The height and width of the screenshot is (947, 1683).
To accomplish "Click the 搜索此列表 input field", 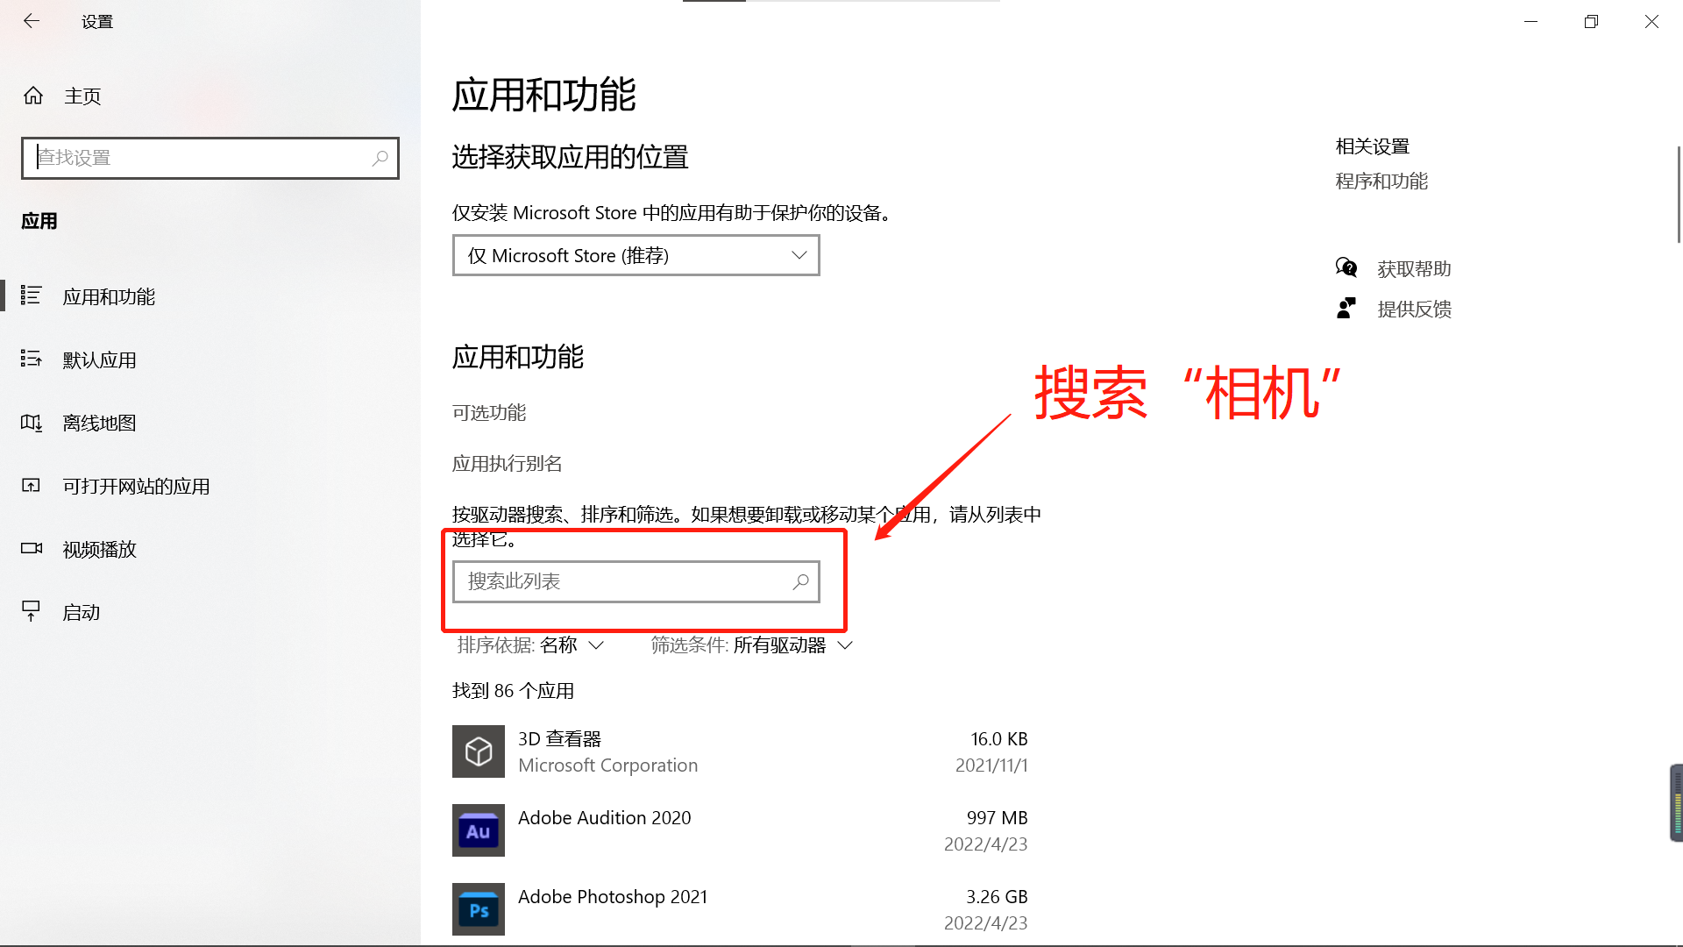I will pyautogui.click(x=622, y=581).
